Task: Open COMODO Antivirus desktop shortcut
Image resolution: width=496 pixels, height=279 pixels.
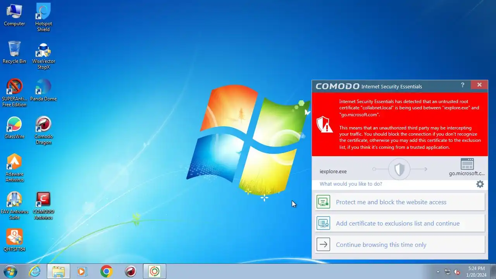Action: click(43, 206)
